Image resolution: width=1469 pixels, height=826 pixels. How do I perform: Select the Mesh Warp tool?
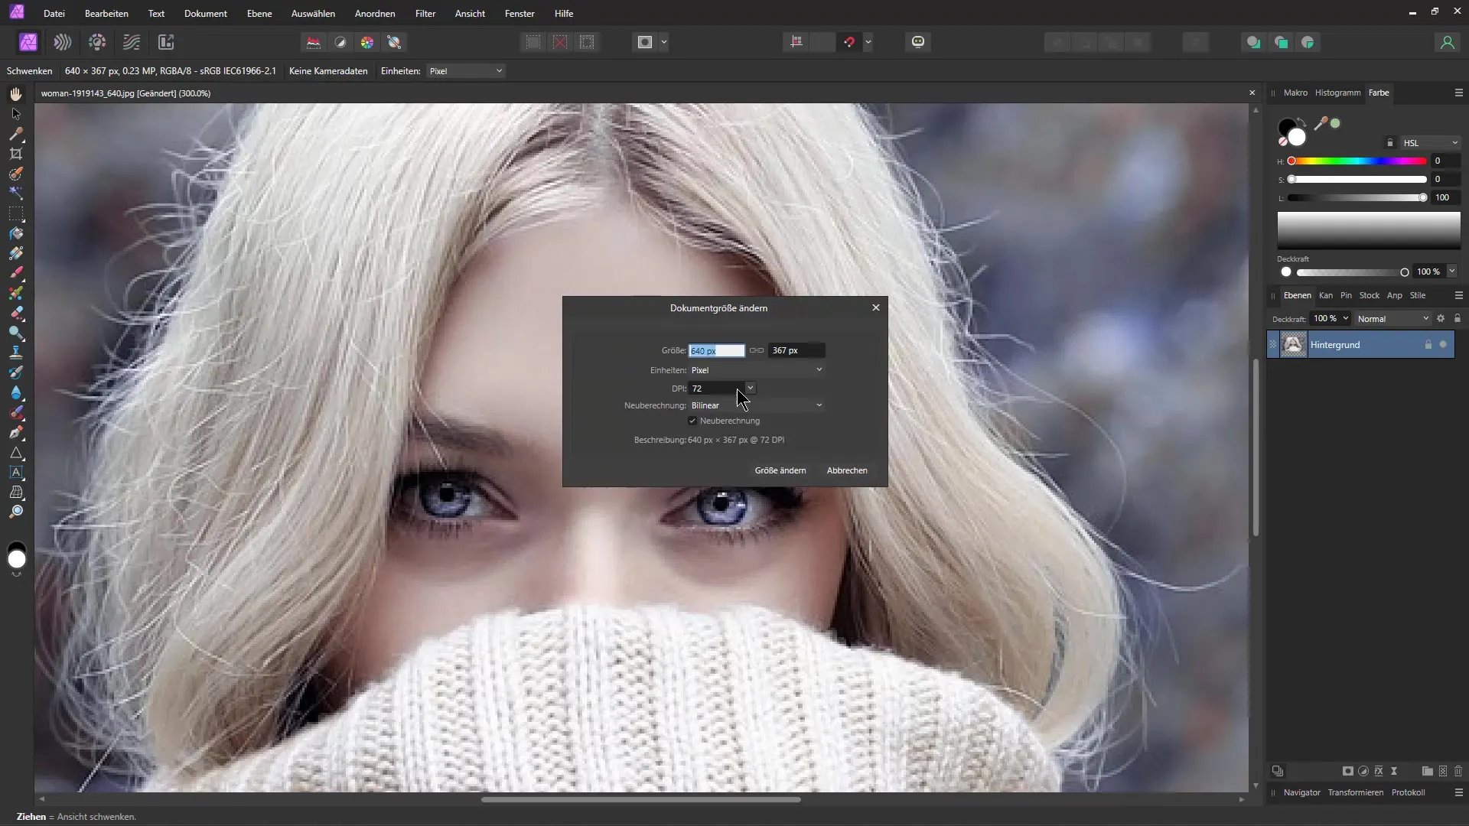16,492
